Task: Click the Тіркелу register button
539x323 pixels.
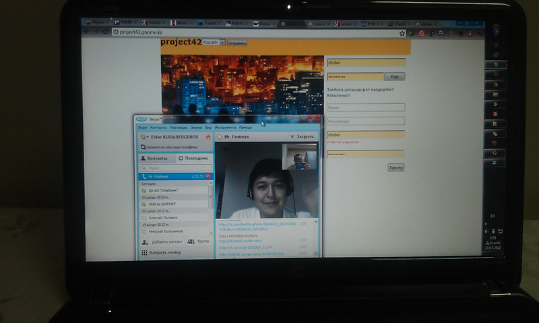Action: pyautogui.click(x=395, y=167)
